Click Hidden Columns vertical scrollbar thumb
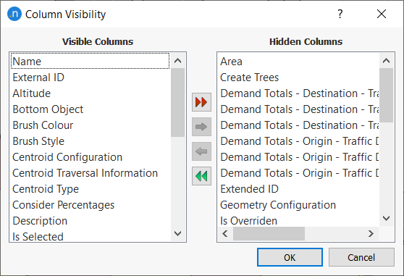This screenshot has height=276, width=404. coord(386,96)
